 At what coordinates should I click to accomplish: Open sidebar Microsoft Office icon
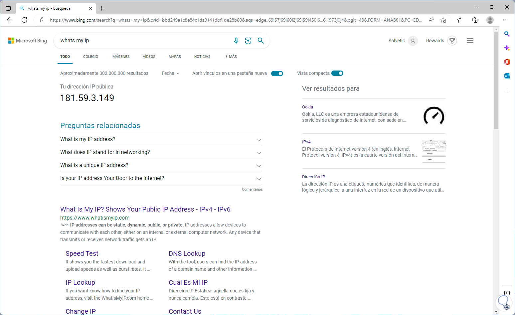coord(507,62)
